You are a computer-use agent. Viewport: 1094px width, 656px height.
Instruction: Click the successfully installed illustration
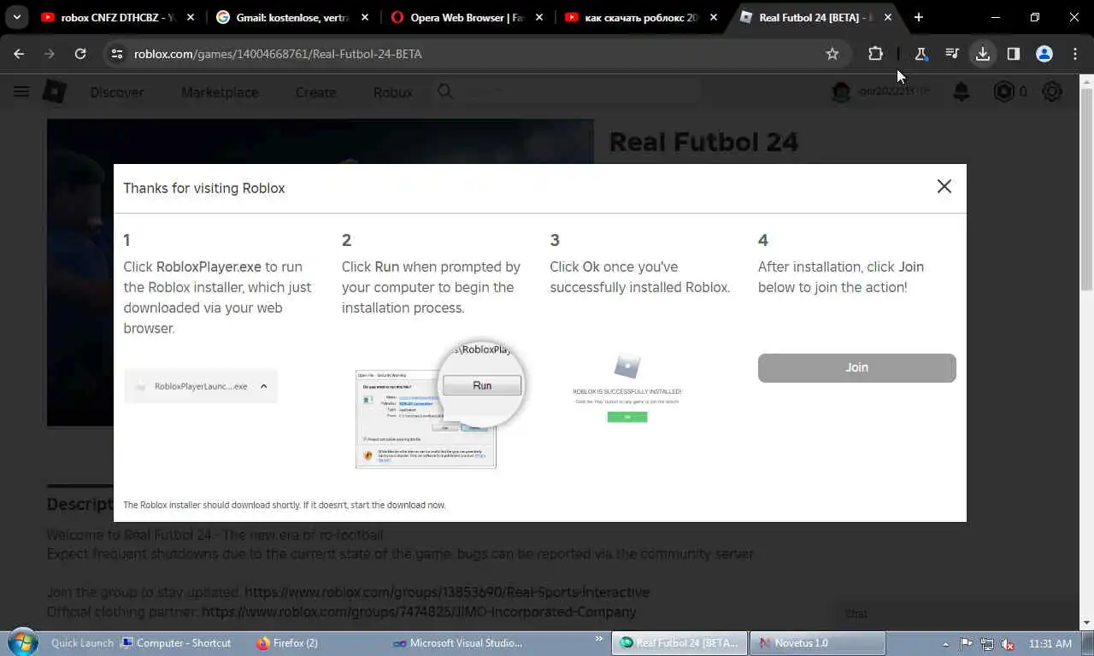[627, 389]
